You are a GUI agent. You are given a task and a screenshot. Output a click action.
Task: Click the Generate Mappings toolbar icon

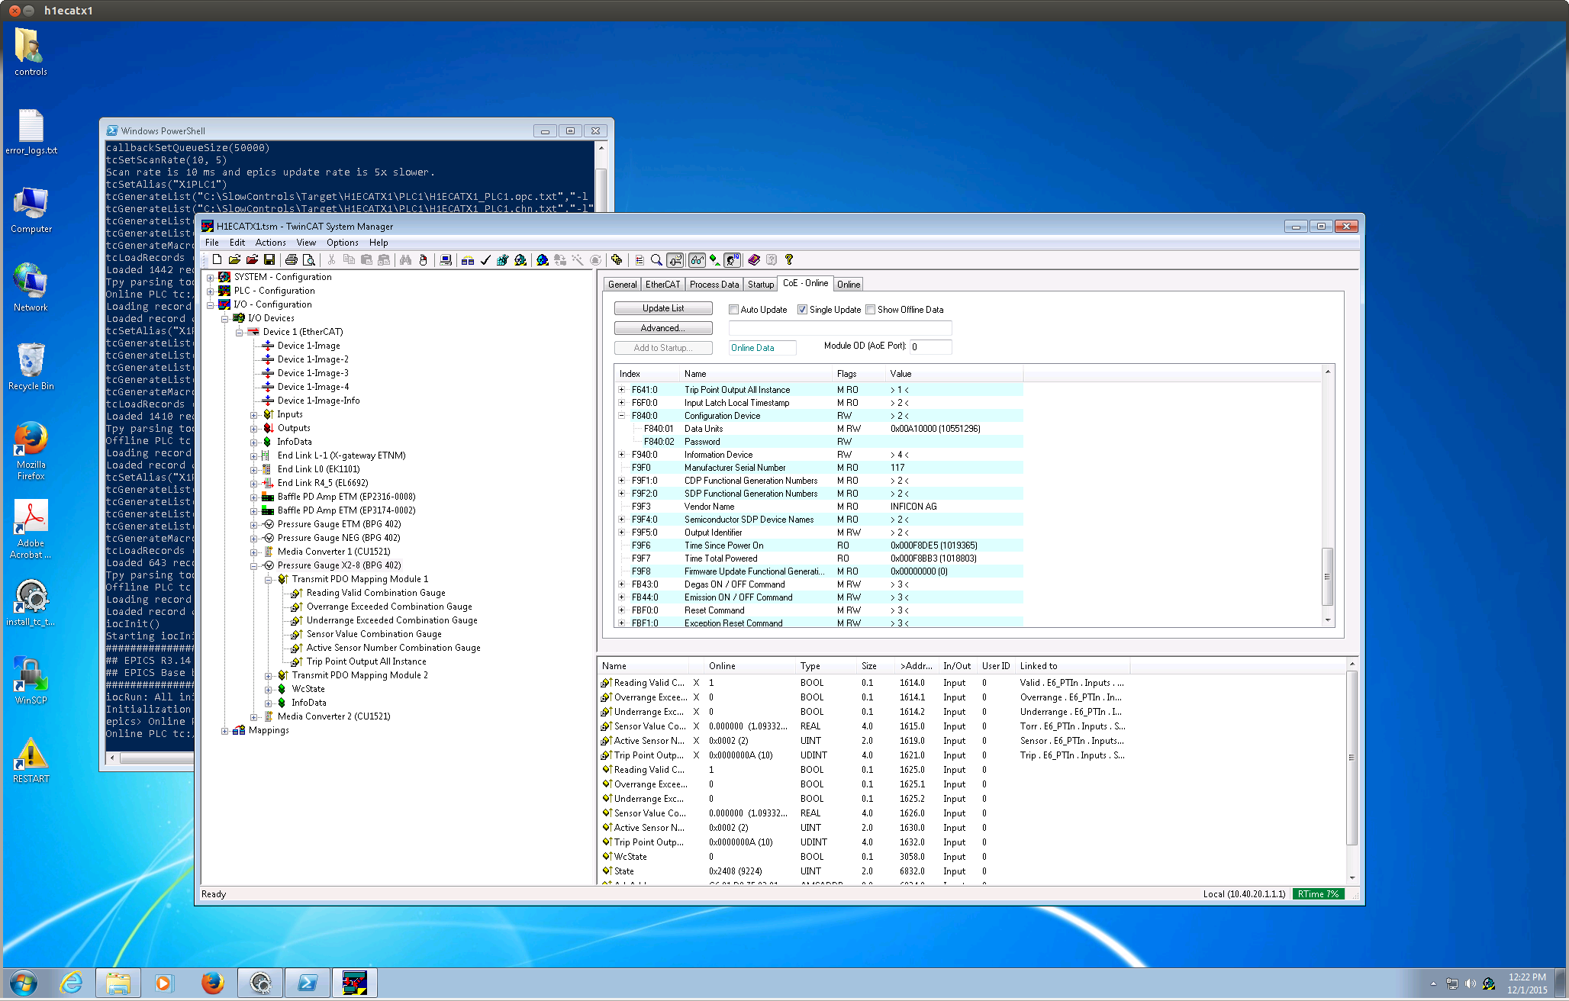[468, 260]
